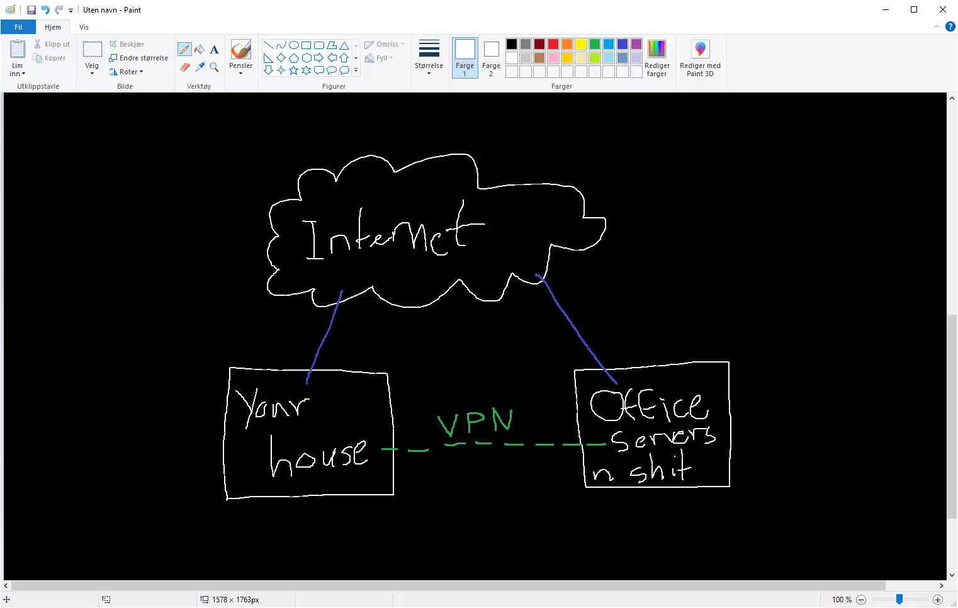
Task: Select the Text tool (A)
Action: [214, 49]
